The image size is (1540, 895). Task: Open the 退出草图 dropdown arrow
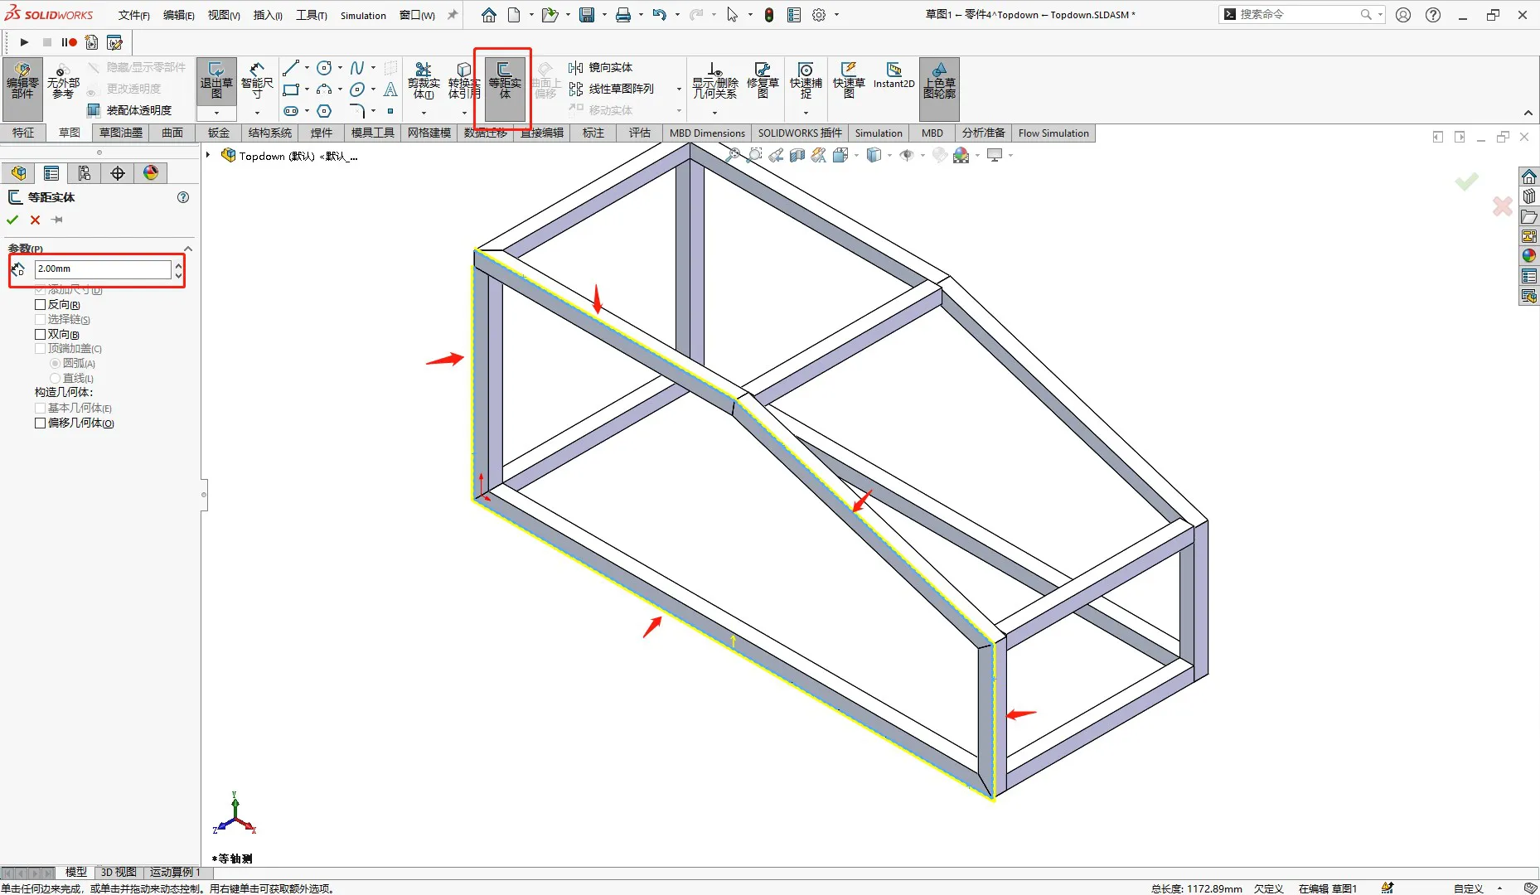pyautogui.click(x=216, y=113)
